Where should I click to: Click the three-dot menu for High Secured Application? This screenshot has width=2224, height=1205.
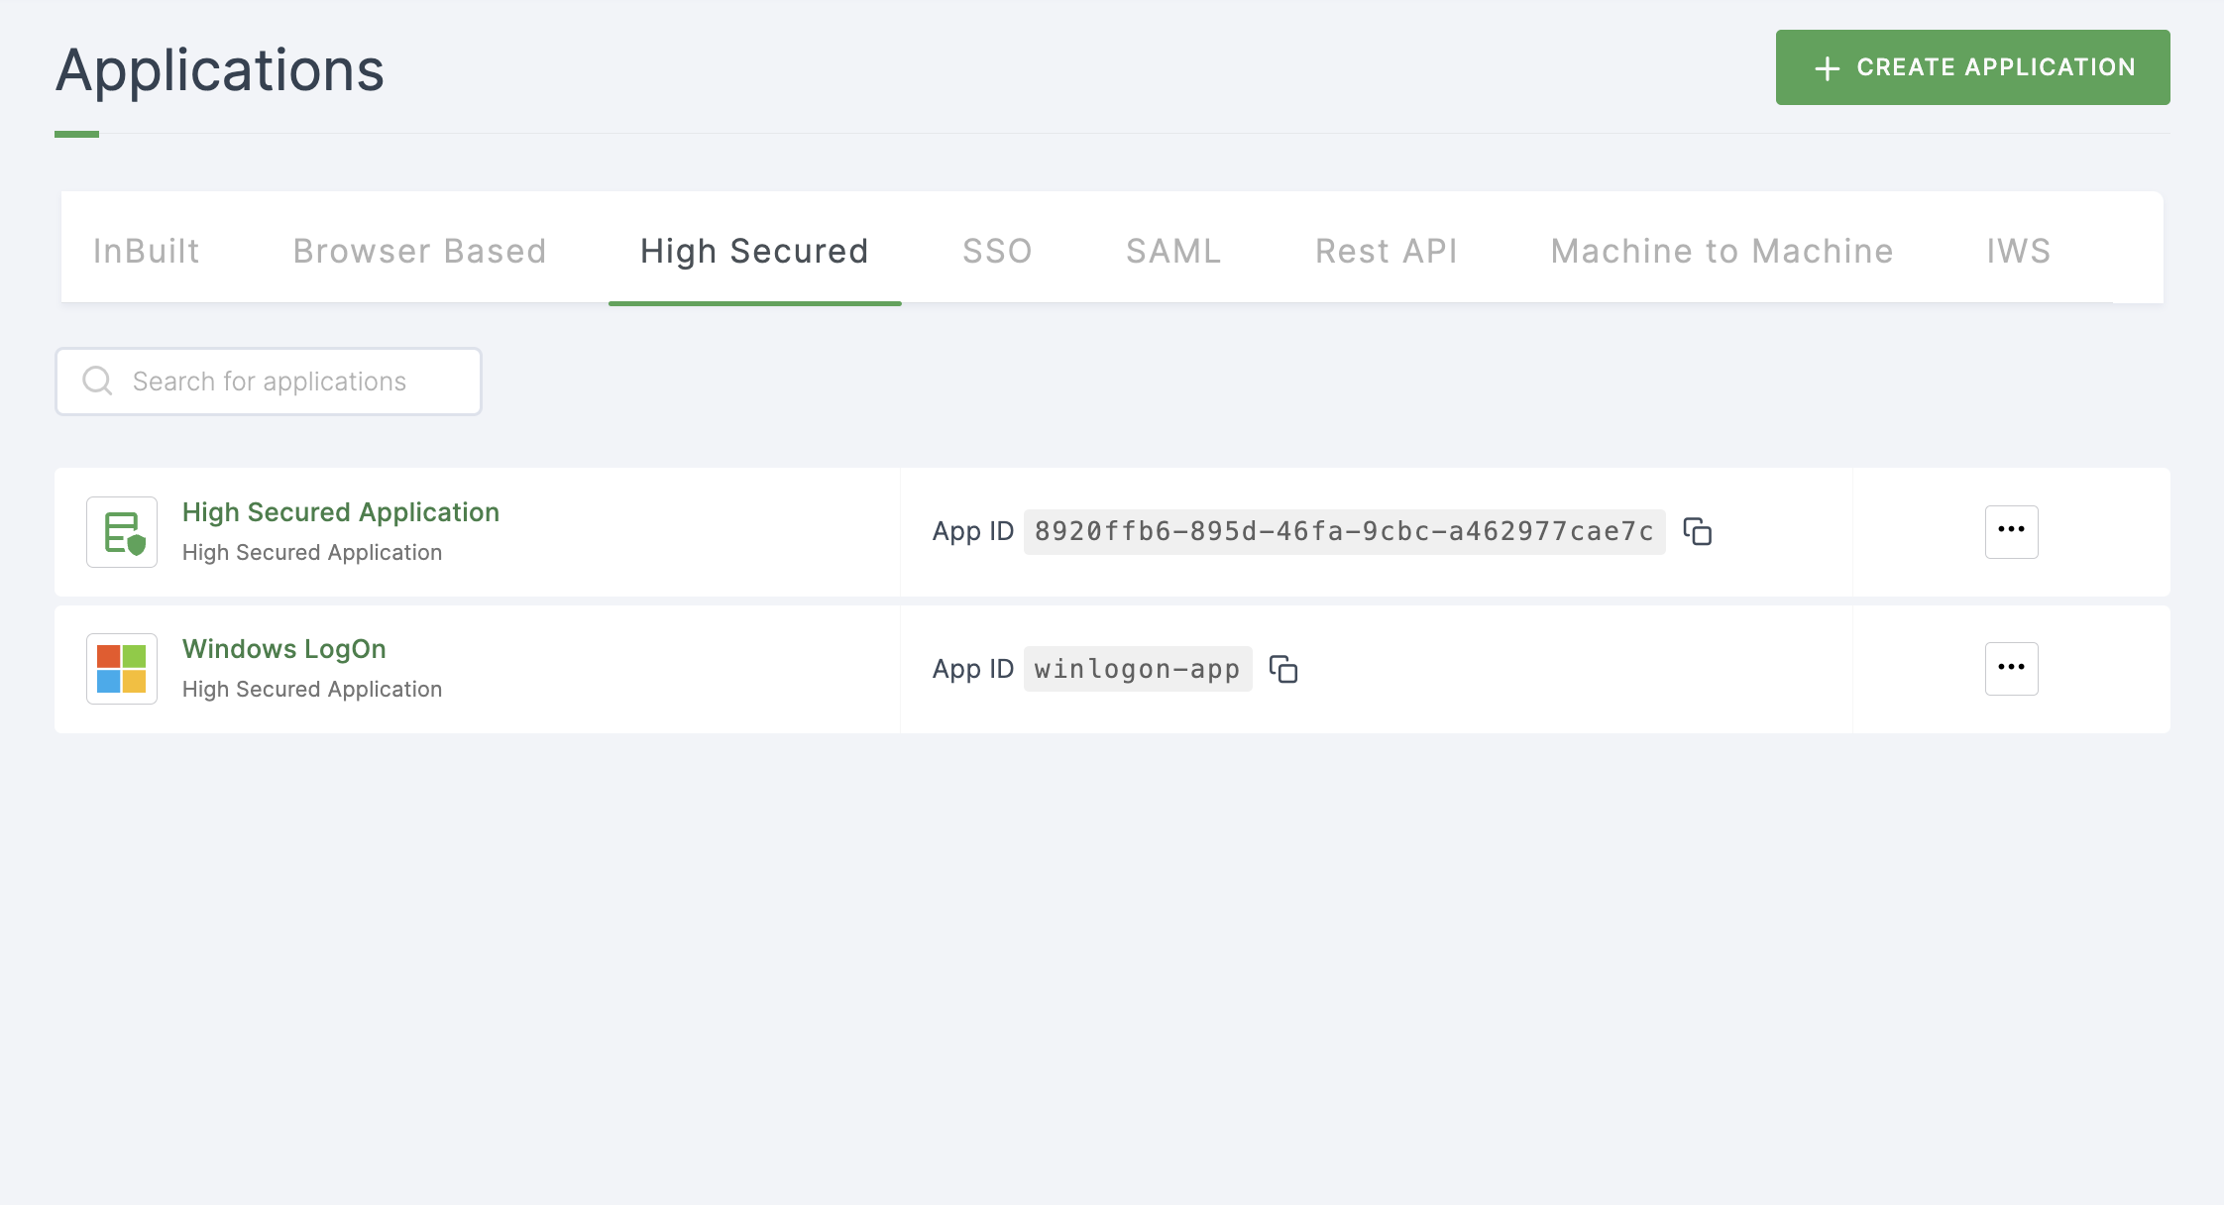[2012, 530]
